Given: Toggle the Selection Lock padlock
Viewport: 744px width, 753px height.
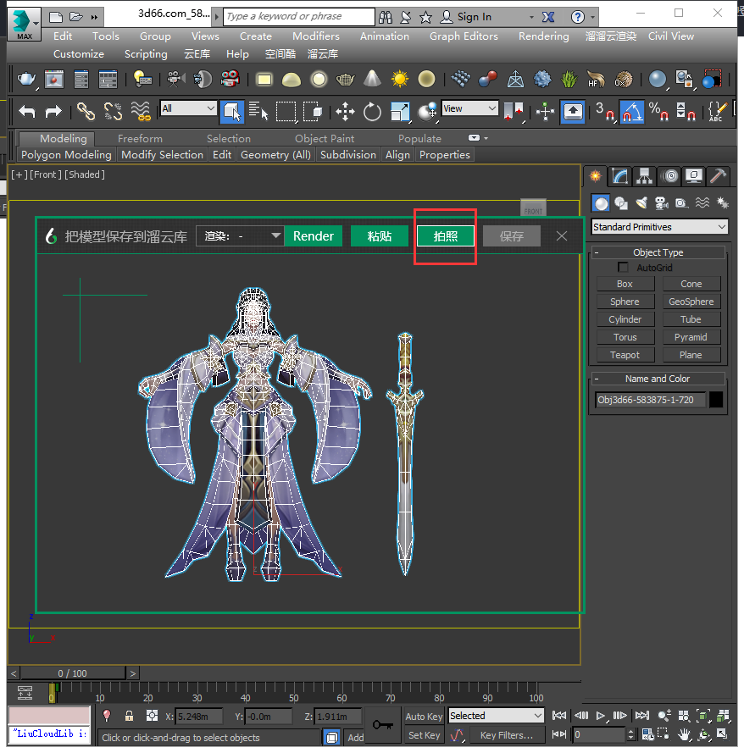Looking at the screenshot, I should click(x=129, y=716).
